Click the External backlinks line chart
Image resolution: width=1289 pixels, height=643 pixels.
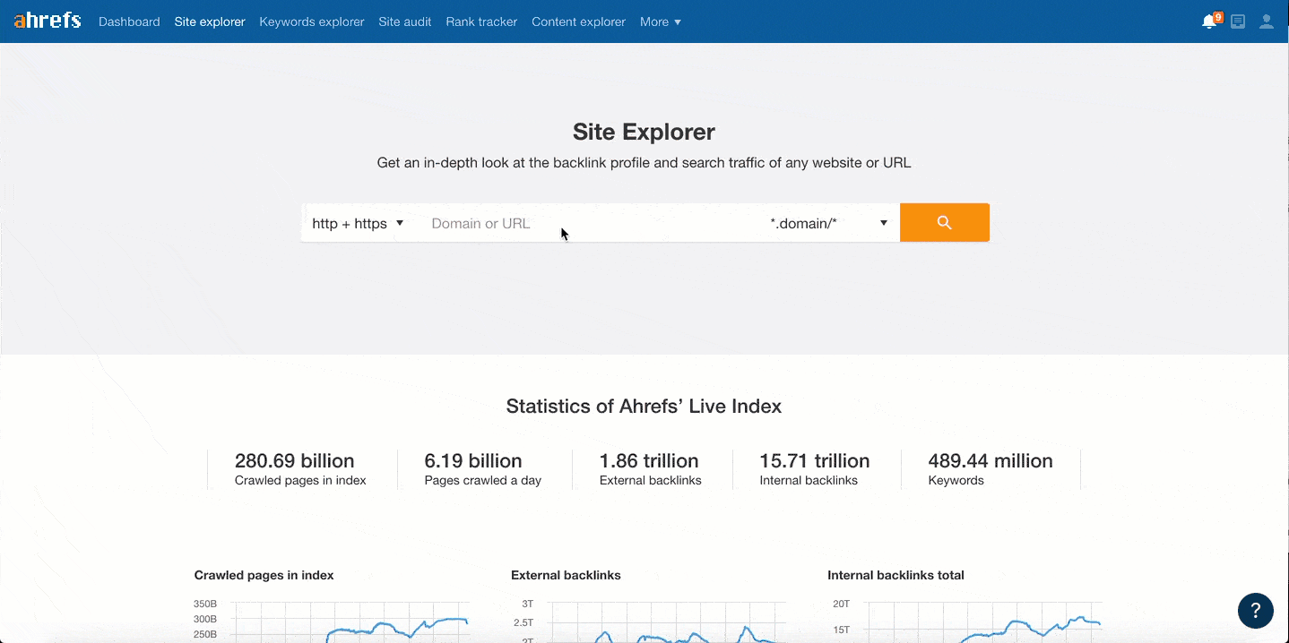click(x=650, y=620)
